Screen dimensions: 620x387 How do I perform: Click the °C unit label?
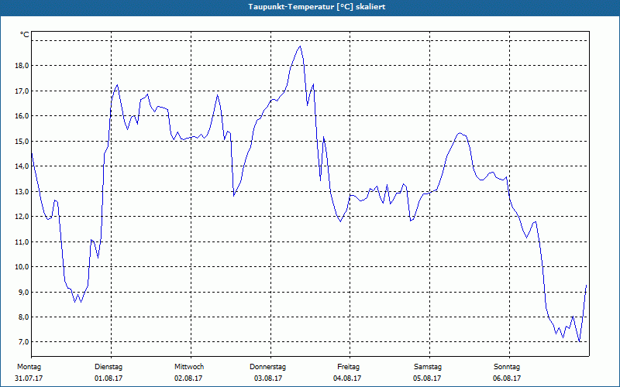[x=25, y=35]
